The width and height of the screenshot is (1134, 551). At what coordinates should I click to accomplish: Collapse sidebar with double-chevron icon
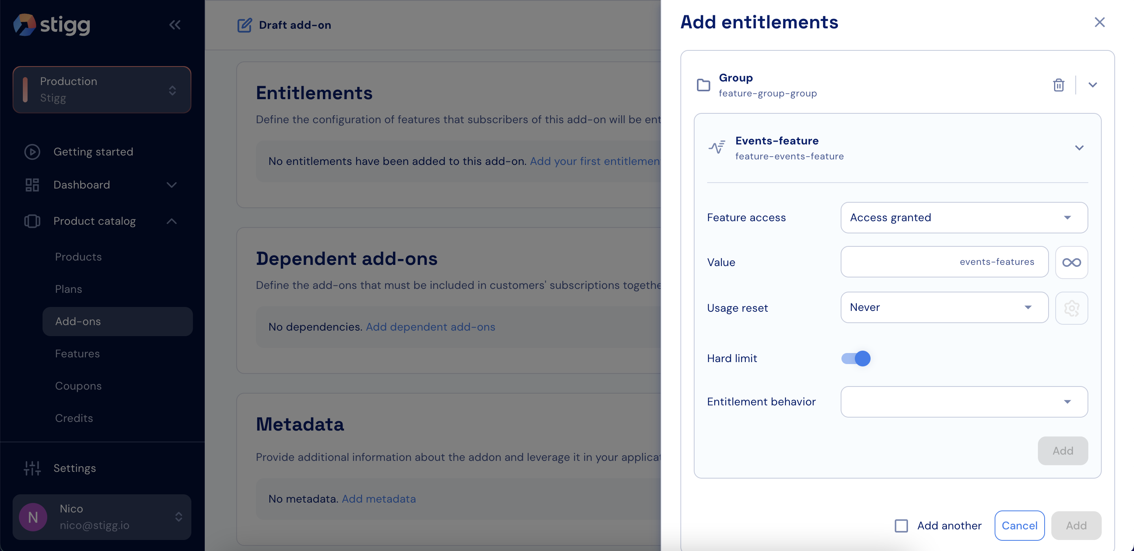pyautogui.click(x=175, y=25)
